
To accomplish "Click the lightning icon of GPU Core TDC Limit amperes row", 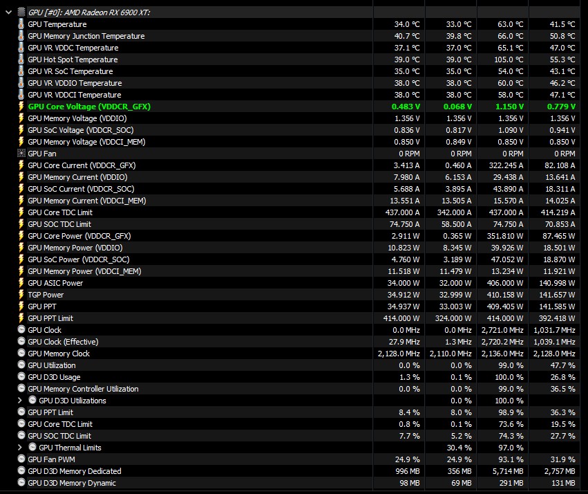I will tap(21, 212).
